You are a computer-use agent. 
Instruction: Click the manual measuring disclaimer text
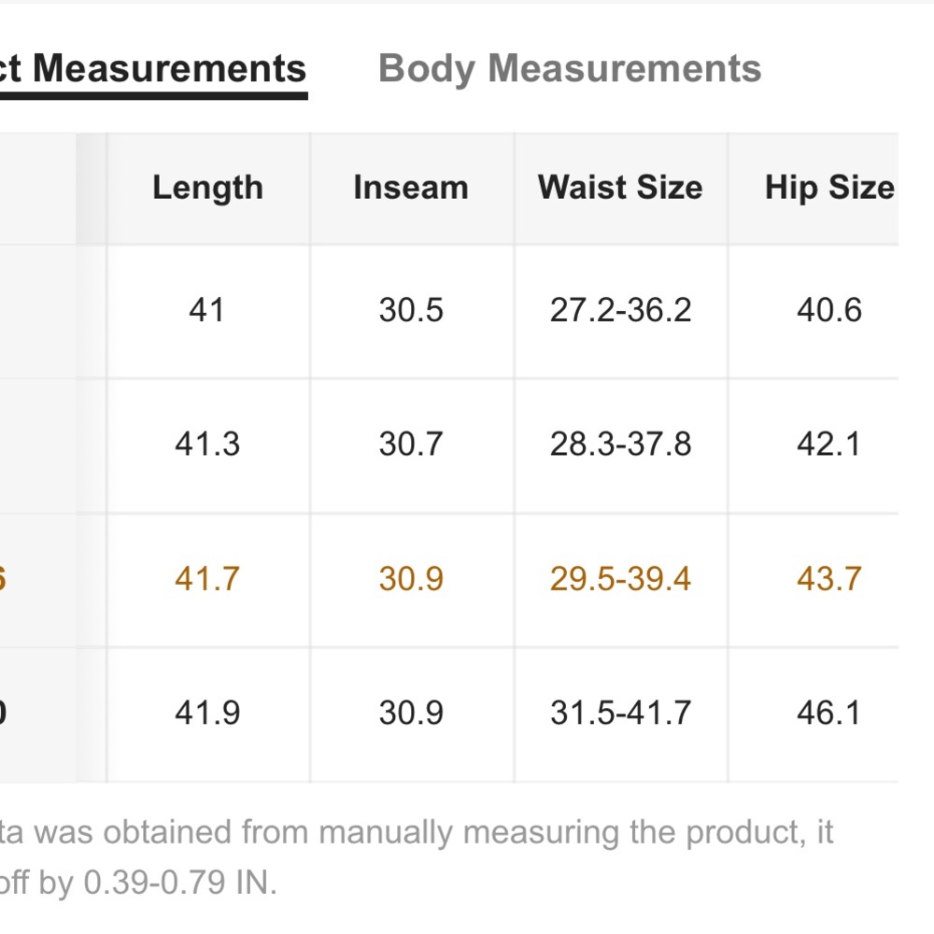coord(417,857)
